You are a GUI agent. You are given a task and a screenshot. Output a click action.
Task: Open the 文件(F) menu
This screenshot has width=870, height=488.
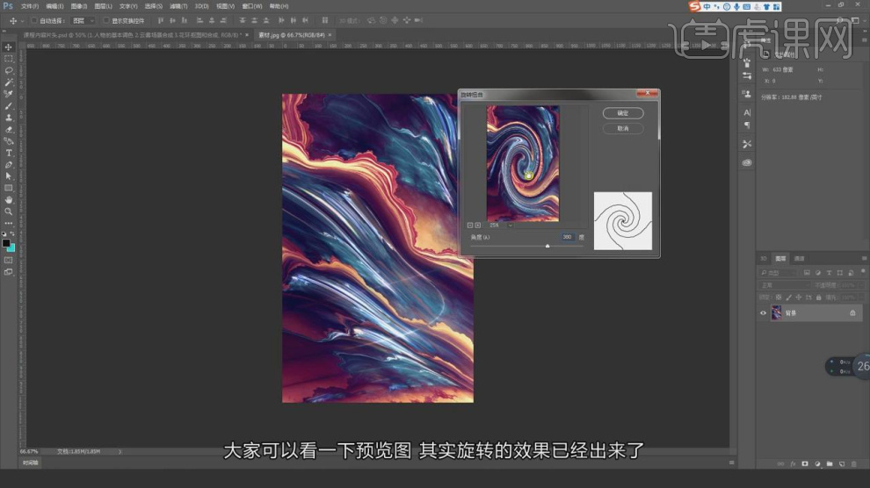29,6
